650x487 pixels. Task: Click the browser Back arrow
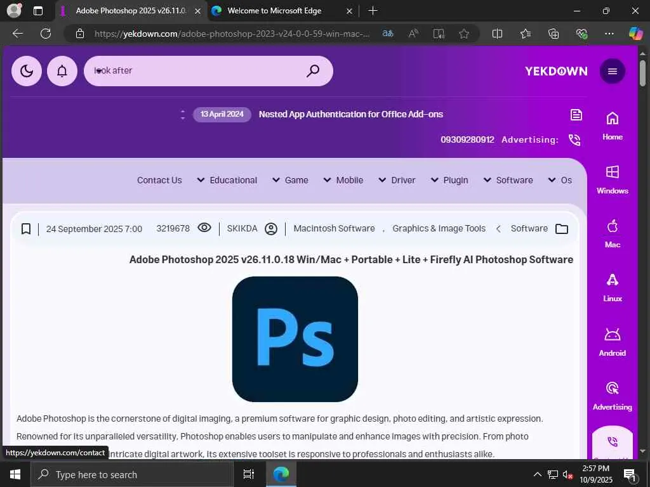[x=18, y=34]
